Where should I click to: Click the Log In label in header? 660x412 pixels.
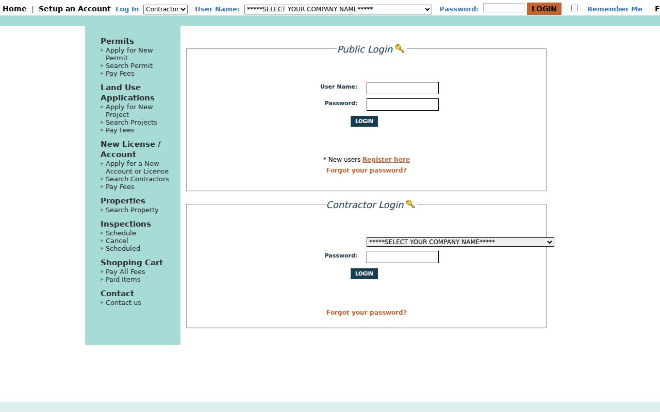tap(127, 9)
